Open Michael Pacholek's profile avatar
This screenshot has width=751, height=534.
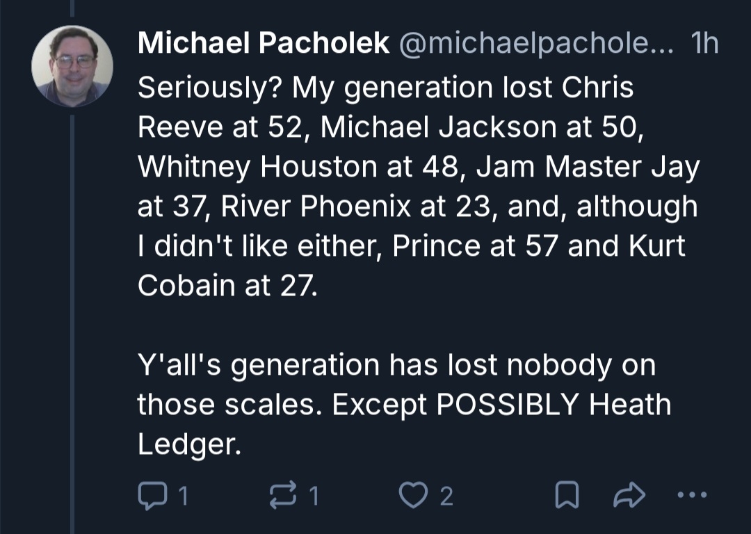[x=72, y=67]
